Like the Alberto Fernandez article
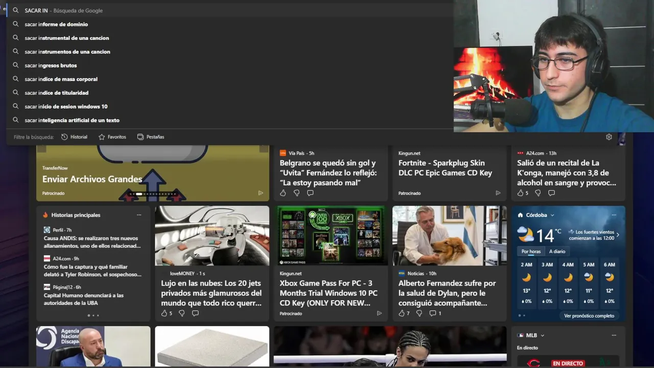This screenshot has height=368, width=654. 402,313
